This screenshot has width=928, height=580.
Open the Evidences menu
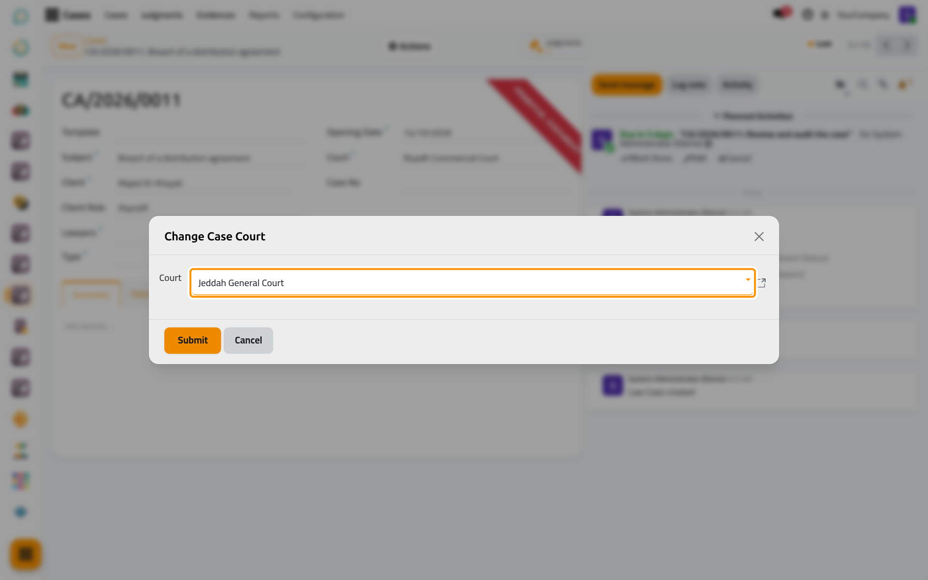[x=216, y=15]
